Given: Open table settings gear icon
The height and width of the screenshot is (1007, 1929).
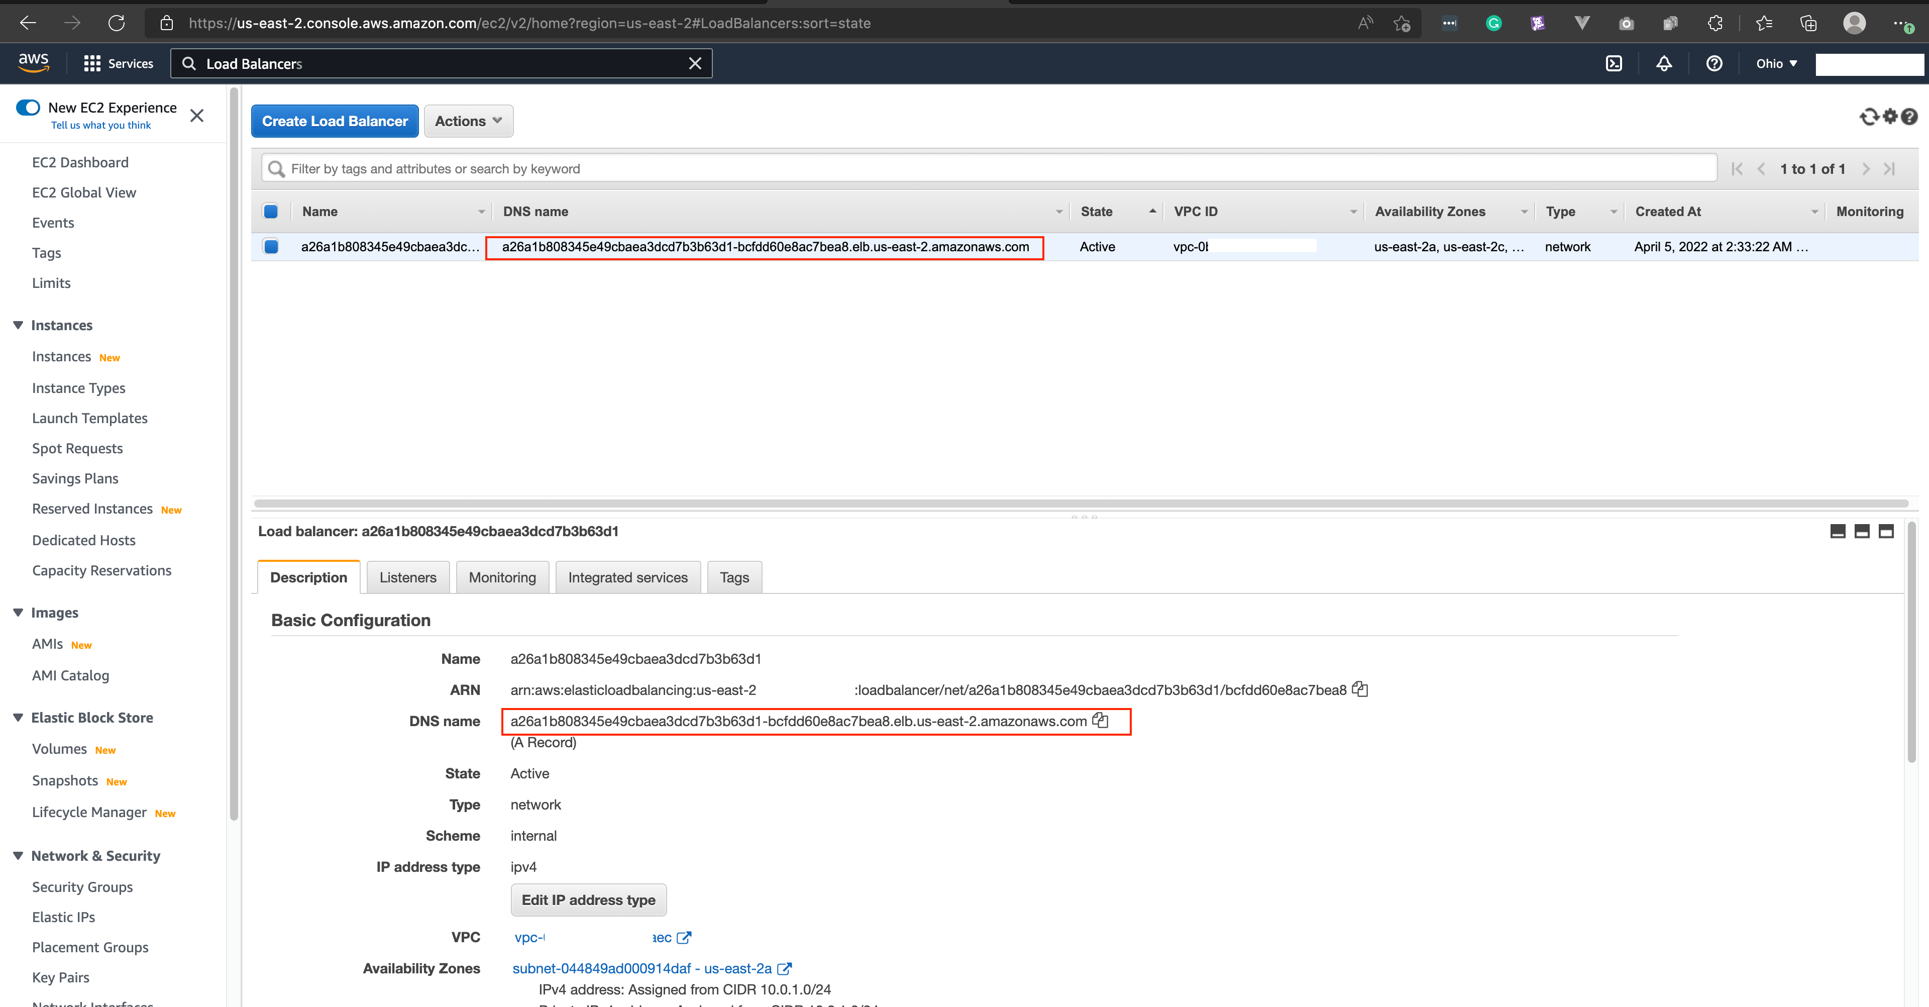Looking at the screenshot, I should pos(1890,117).
